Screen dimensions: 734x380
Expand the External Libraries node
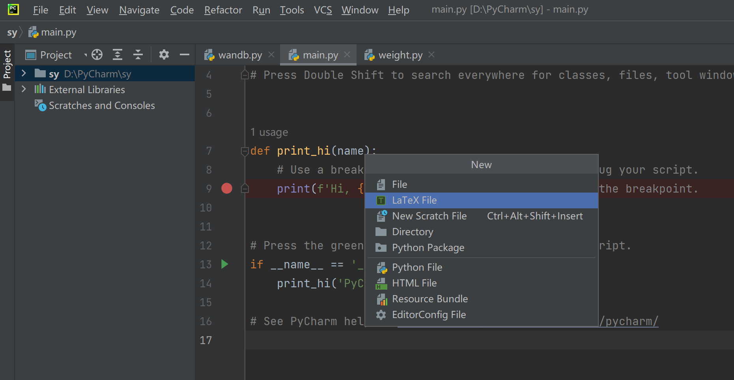[24, 89]
